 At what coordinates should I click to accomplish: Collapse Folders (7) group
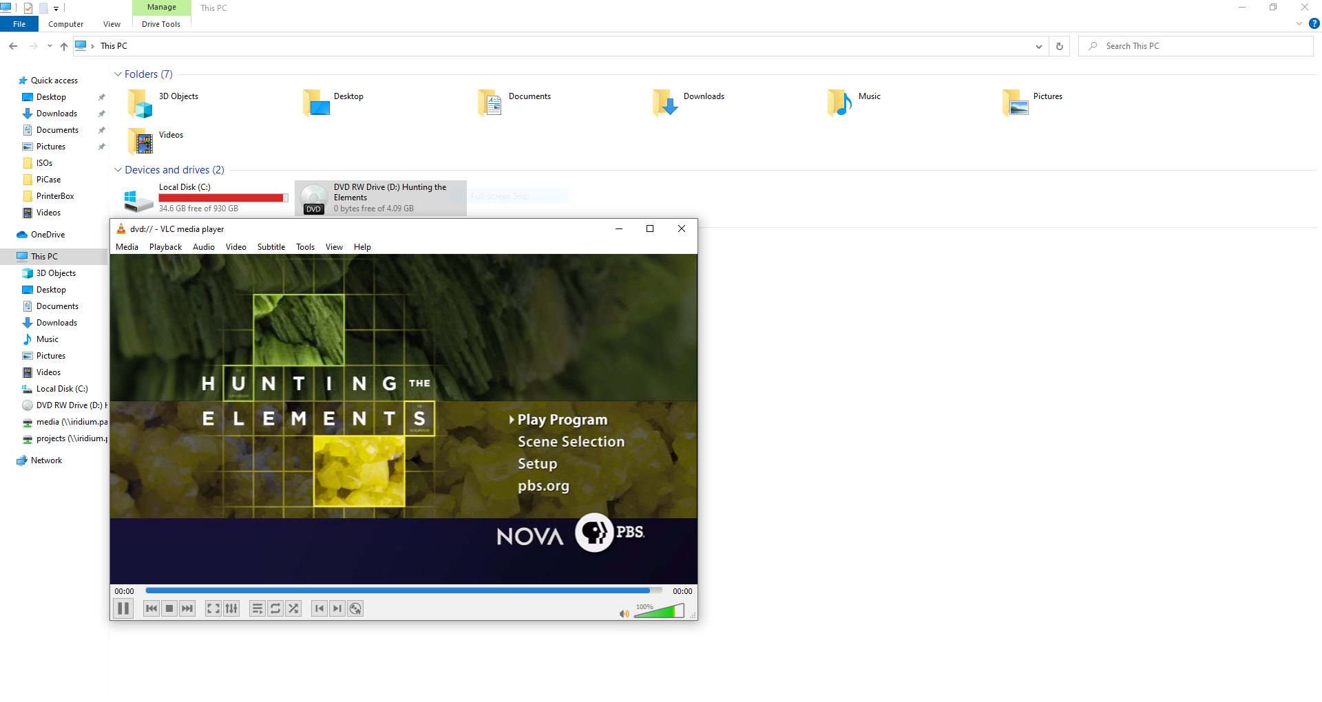coord(118,74)
